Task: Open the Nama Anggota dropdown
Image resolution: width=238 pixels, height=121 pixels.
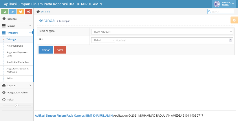Action: pyautogui.click(x=162, y=32)
